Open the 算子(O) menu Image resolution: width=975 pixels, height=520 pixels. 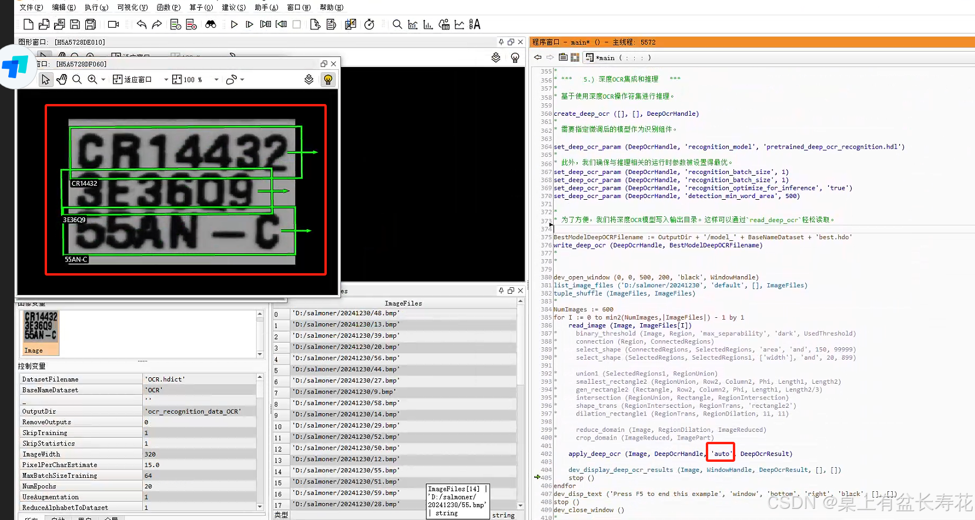[x=201, y=8]
